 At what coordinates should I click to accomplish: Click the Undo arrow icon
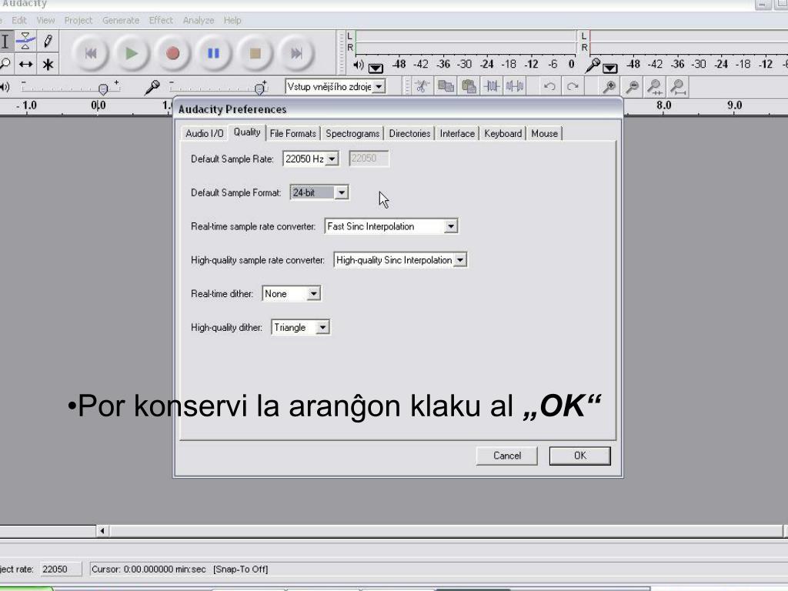pyautogui.click(x=549, y=86)
